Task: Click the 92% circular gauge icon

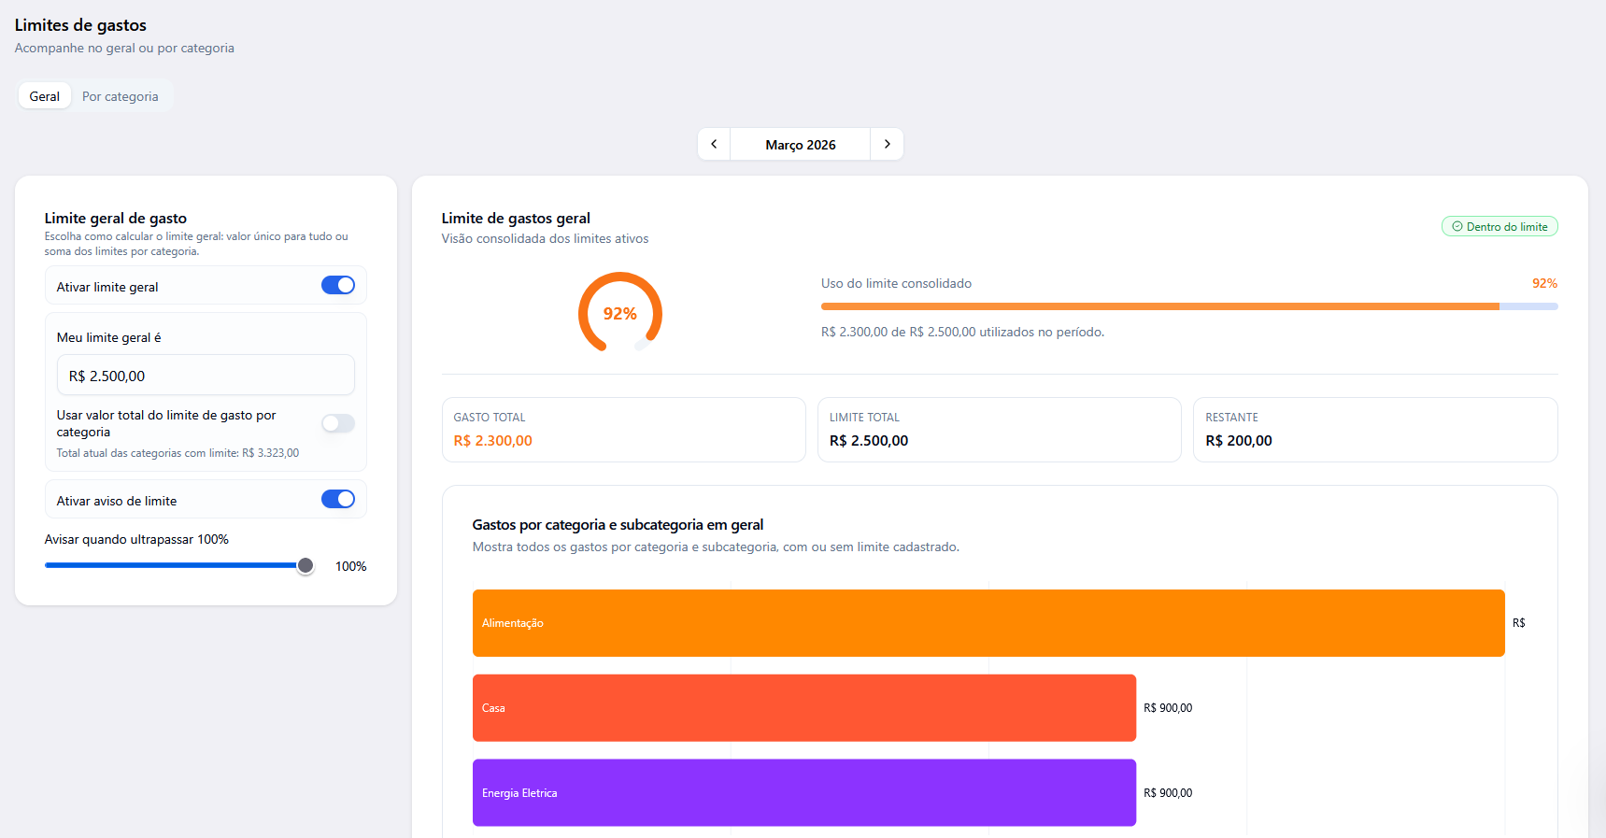Action: coord(620,313)
